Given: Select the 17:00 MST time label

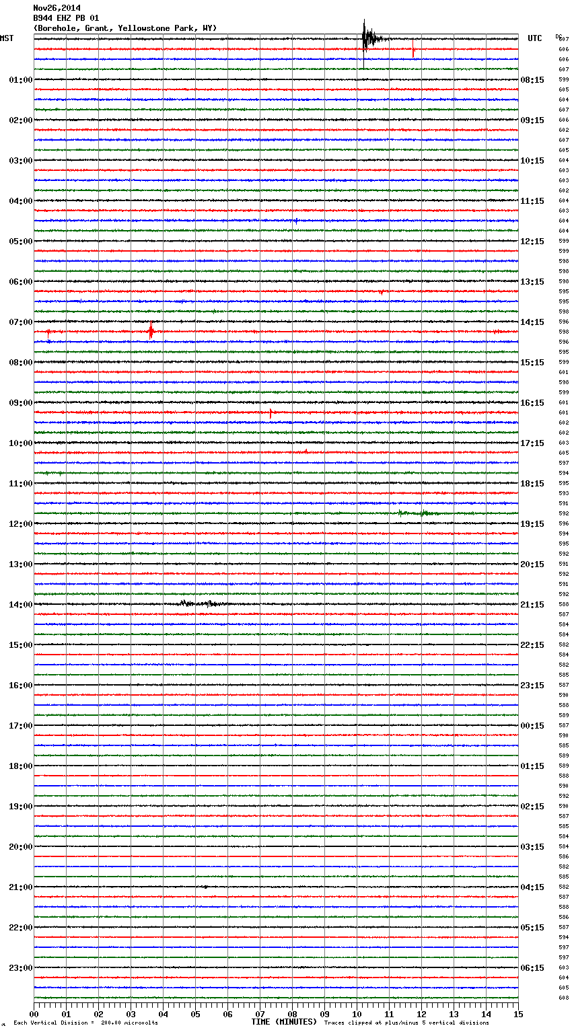Looking at the screenshot, I should point(21,726).
